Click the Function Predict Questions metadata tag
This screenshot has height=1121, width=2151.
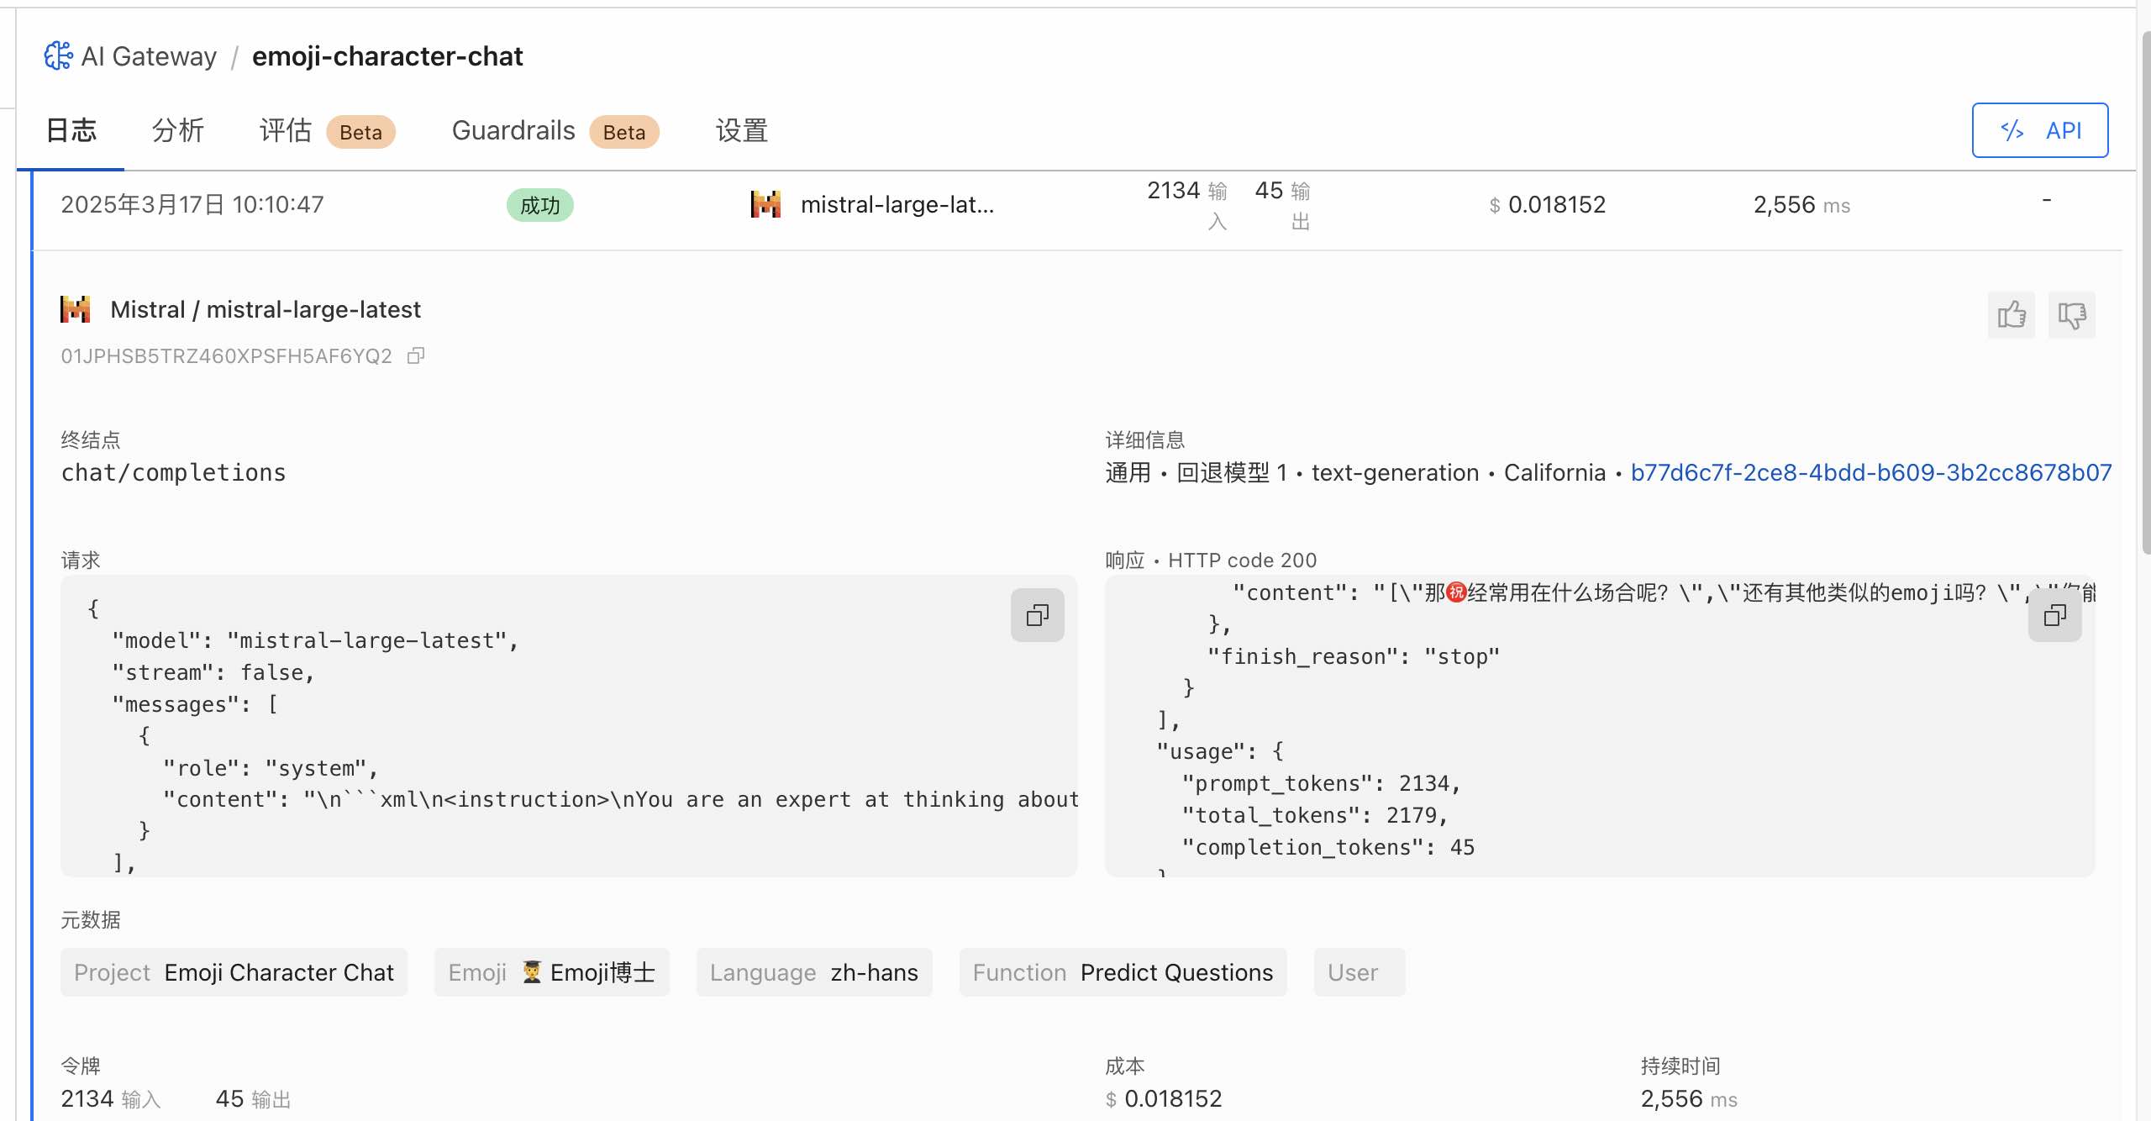pos(1123,972)
